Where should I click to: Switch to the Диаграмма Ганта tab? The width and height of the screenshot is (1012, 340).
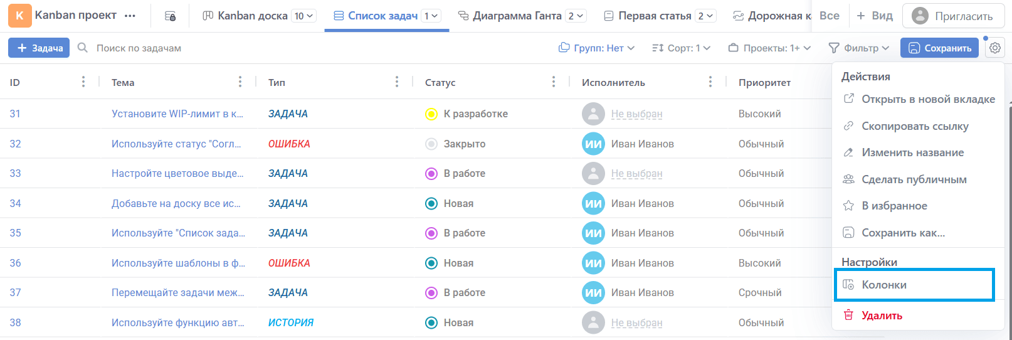click(x=517, y=16)
